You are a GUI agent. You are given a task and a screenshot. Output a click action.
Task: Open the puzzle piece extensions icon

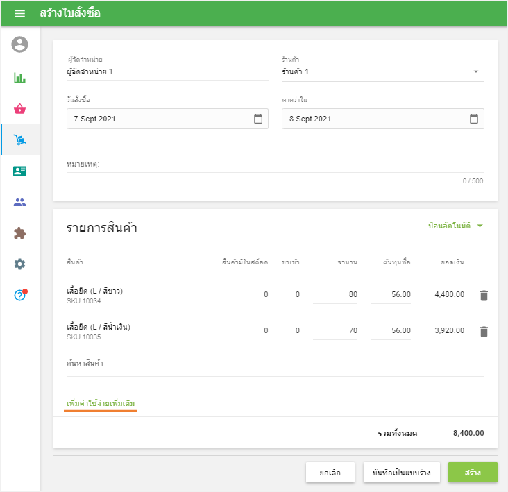[20, 233]
